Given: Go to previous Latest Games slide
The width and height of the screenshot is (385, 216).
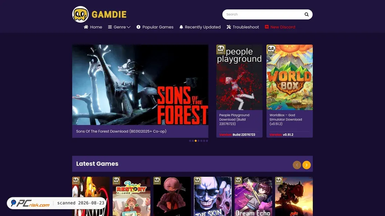Looking at the screenshot, I should point(297,165).
